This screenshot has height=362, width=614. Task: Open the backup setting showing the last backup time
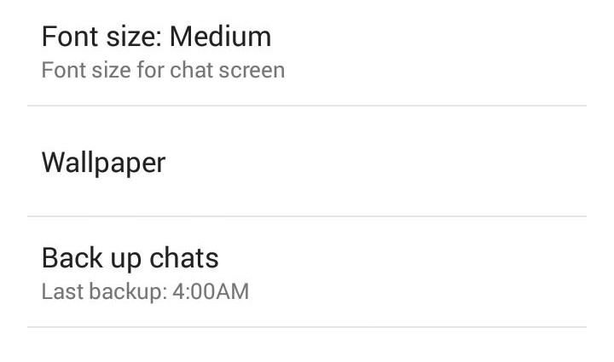pos(307,272)
